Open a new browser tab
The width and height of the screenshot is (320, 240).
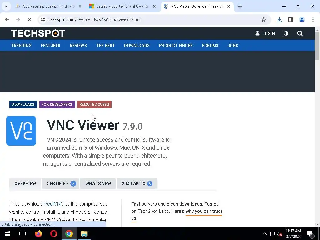tap(240, 6)
